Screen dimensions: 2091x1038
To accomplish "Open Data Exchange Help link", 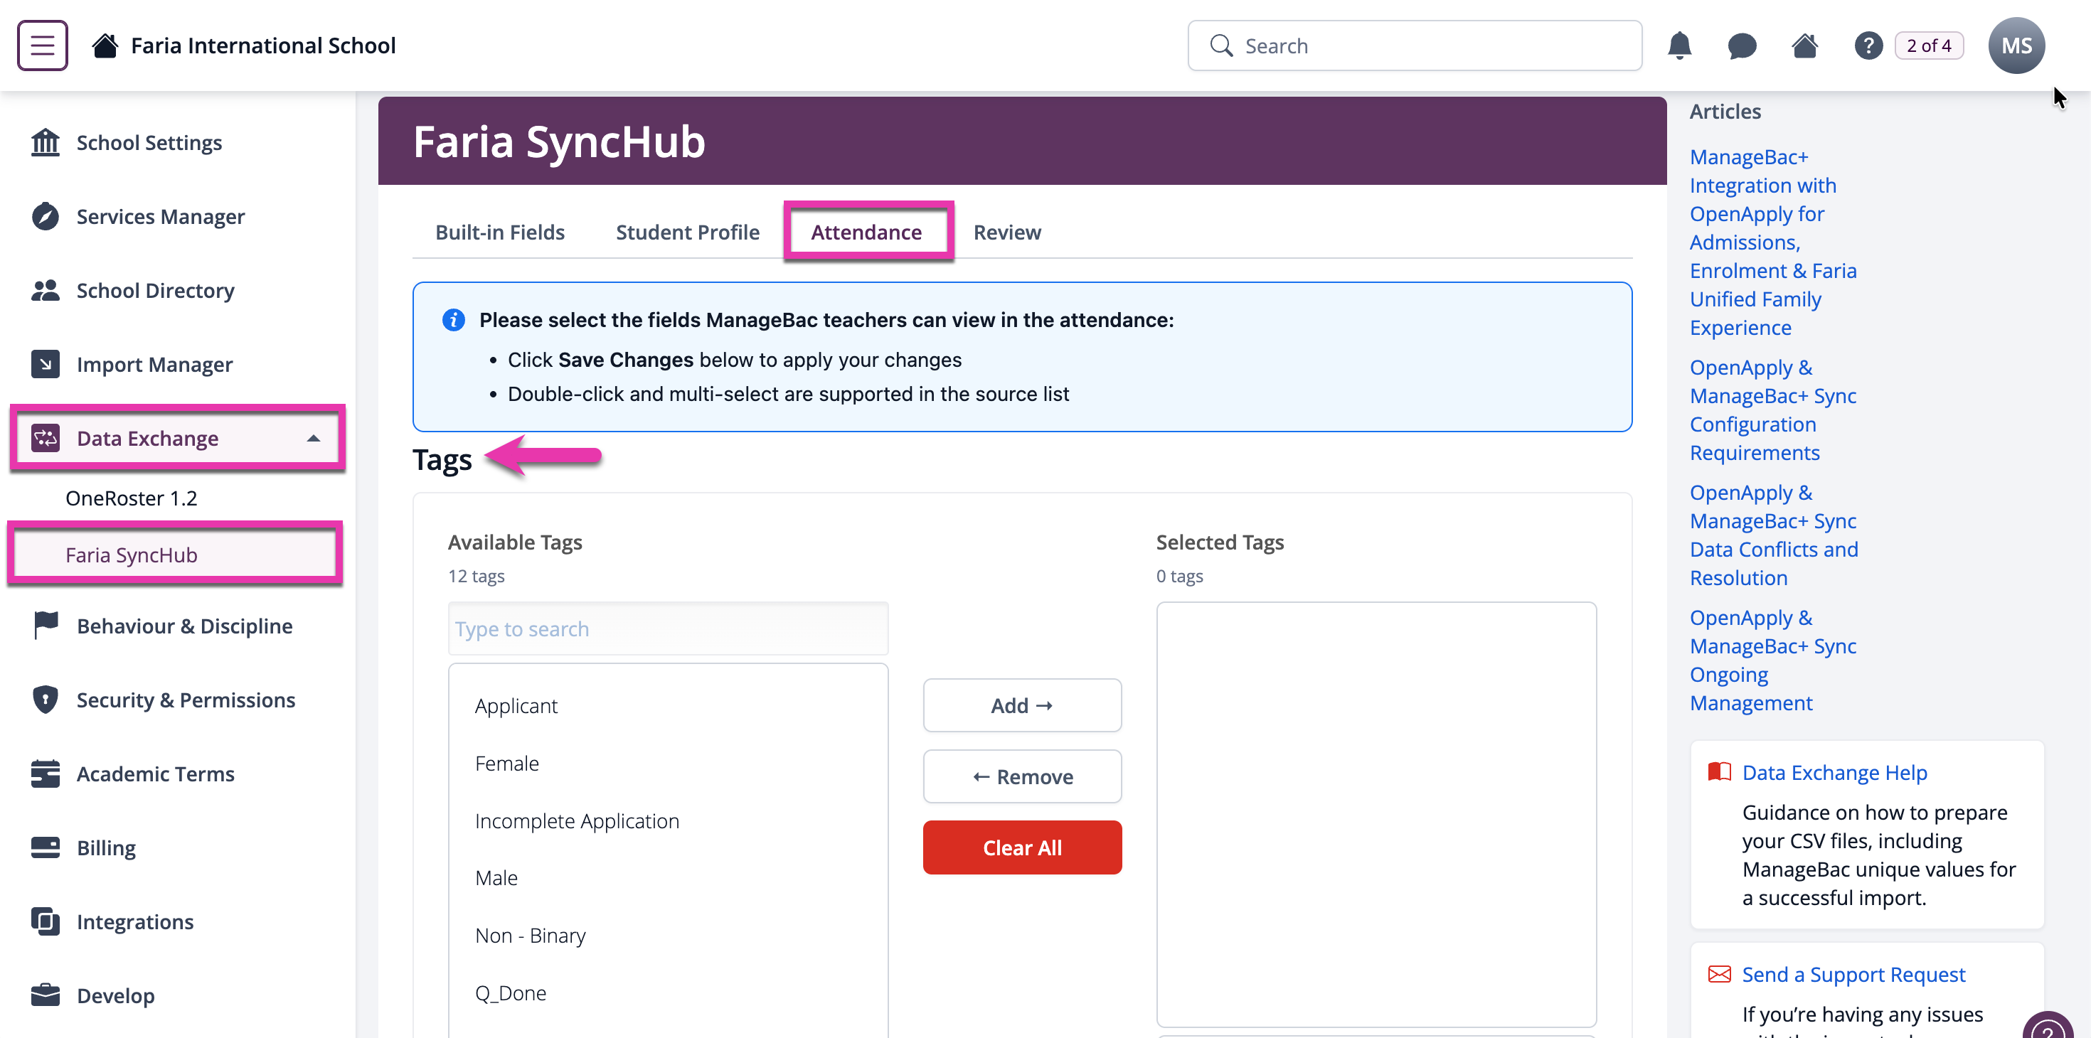I will click(x=1834, y=772).
